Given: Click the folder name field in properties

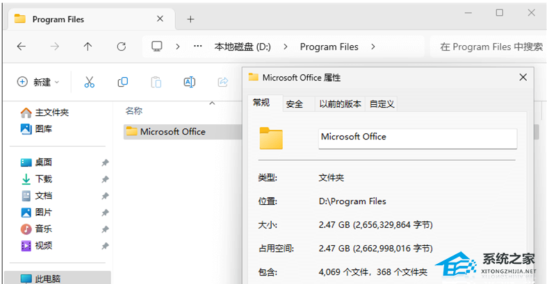Looking at the screenshot, I should point(418,139).
